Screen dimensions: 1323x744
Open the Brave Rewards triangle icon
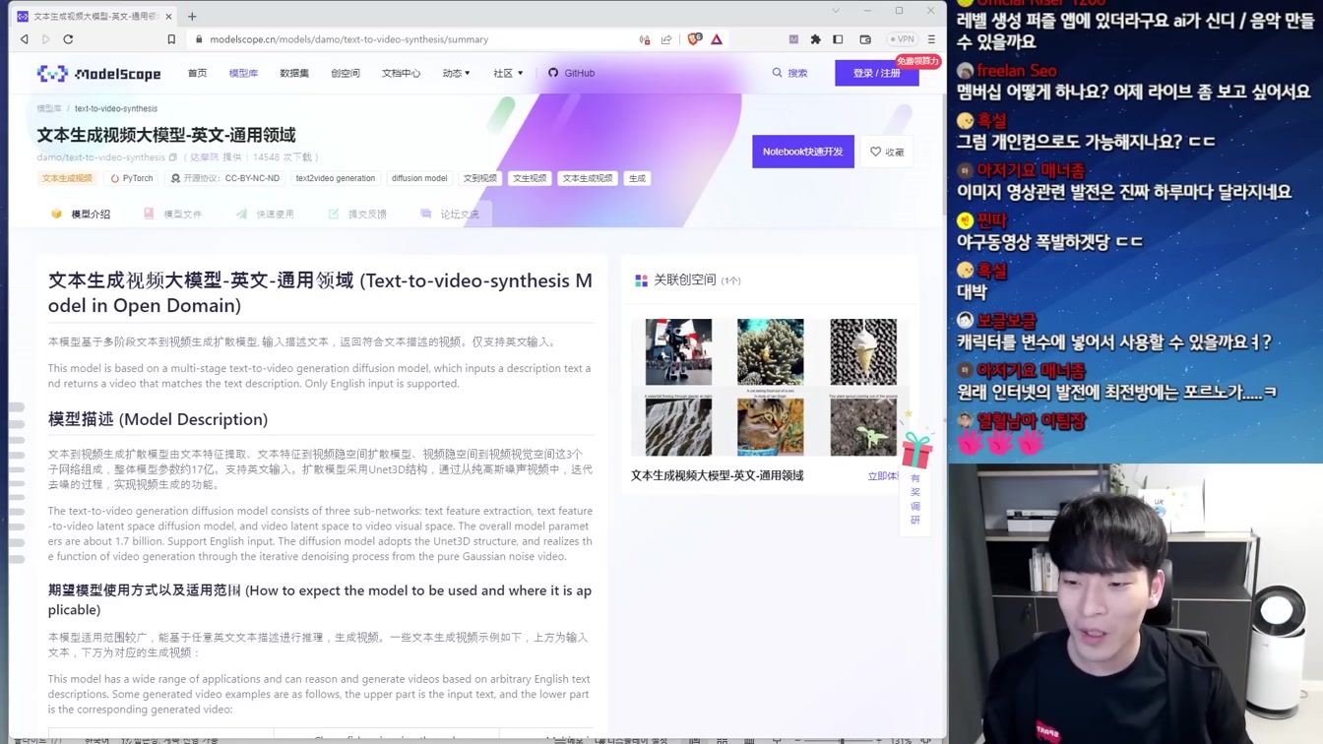click(x=717, y=39)
